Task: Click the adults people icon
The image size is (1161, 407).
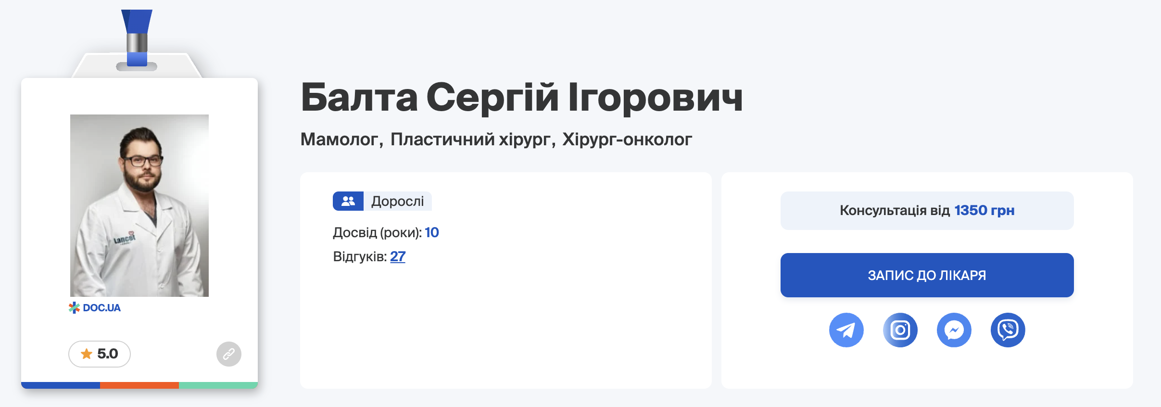Action: click(x=348, y=201)
